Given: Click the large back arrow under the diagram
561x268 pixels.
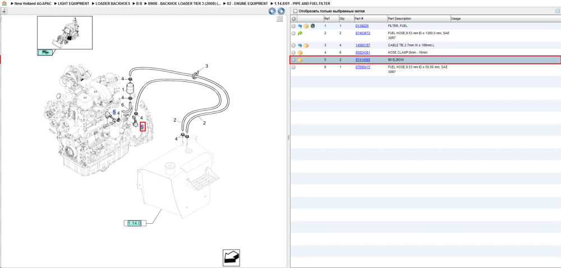Looking at the screenshot, I should click(x=231, y=258).
